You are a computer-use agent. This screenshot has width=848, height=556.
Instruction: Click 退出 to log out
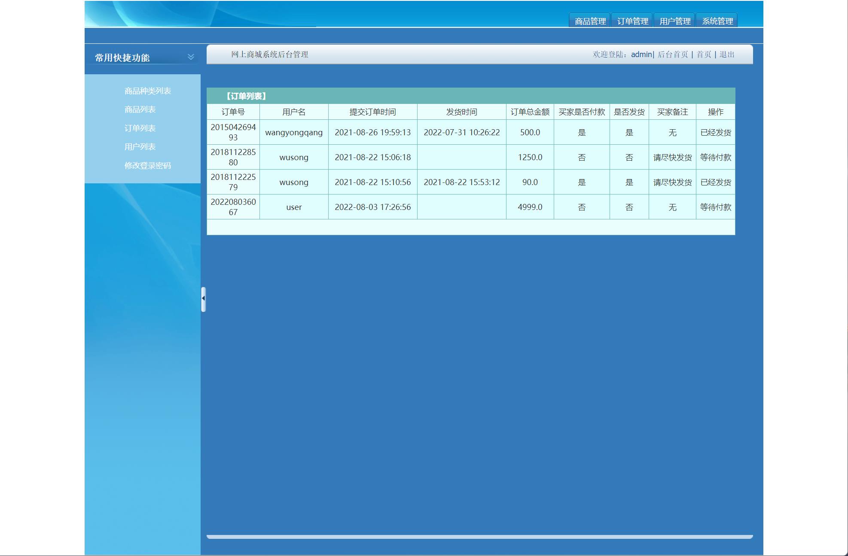(727, 55)
